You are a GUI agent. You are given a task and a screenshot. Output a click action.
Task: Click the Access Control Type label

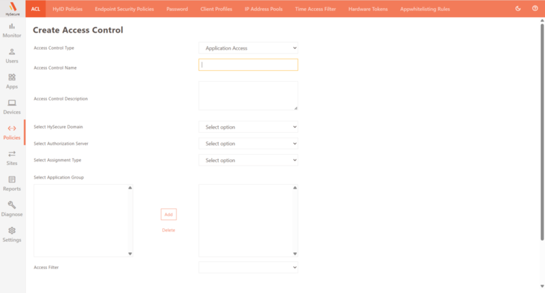coord(54,48)
